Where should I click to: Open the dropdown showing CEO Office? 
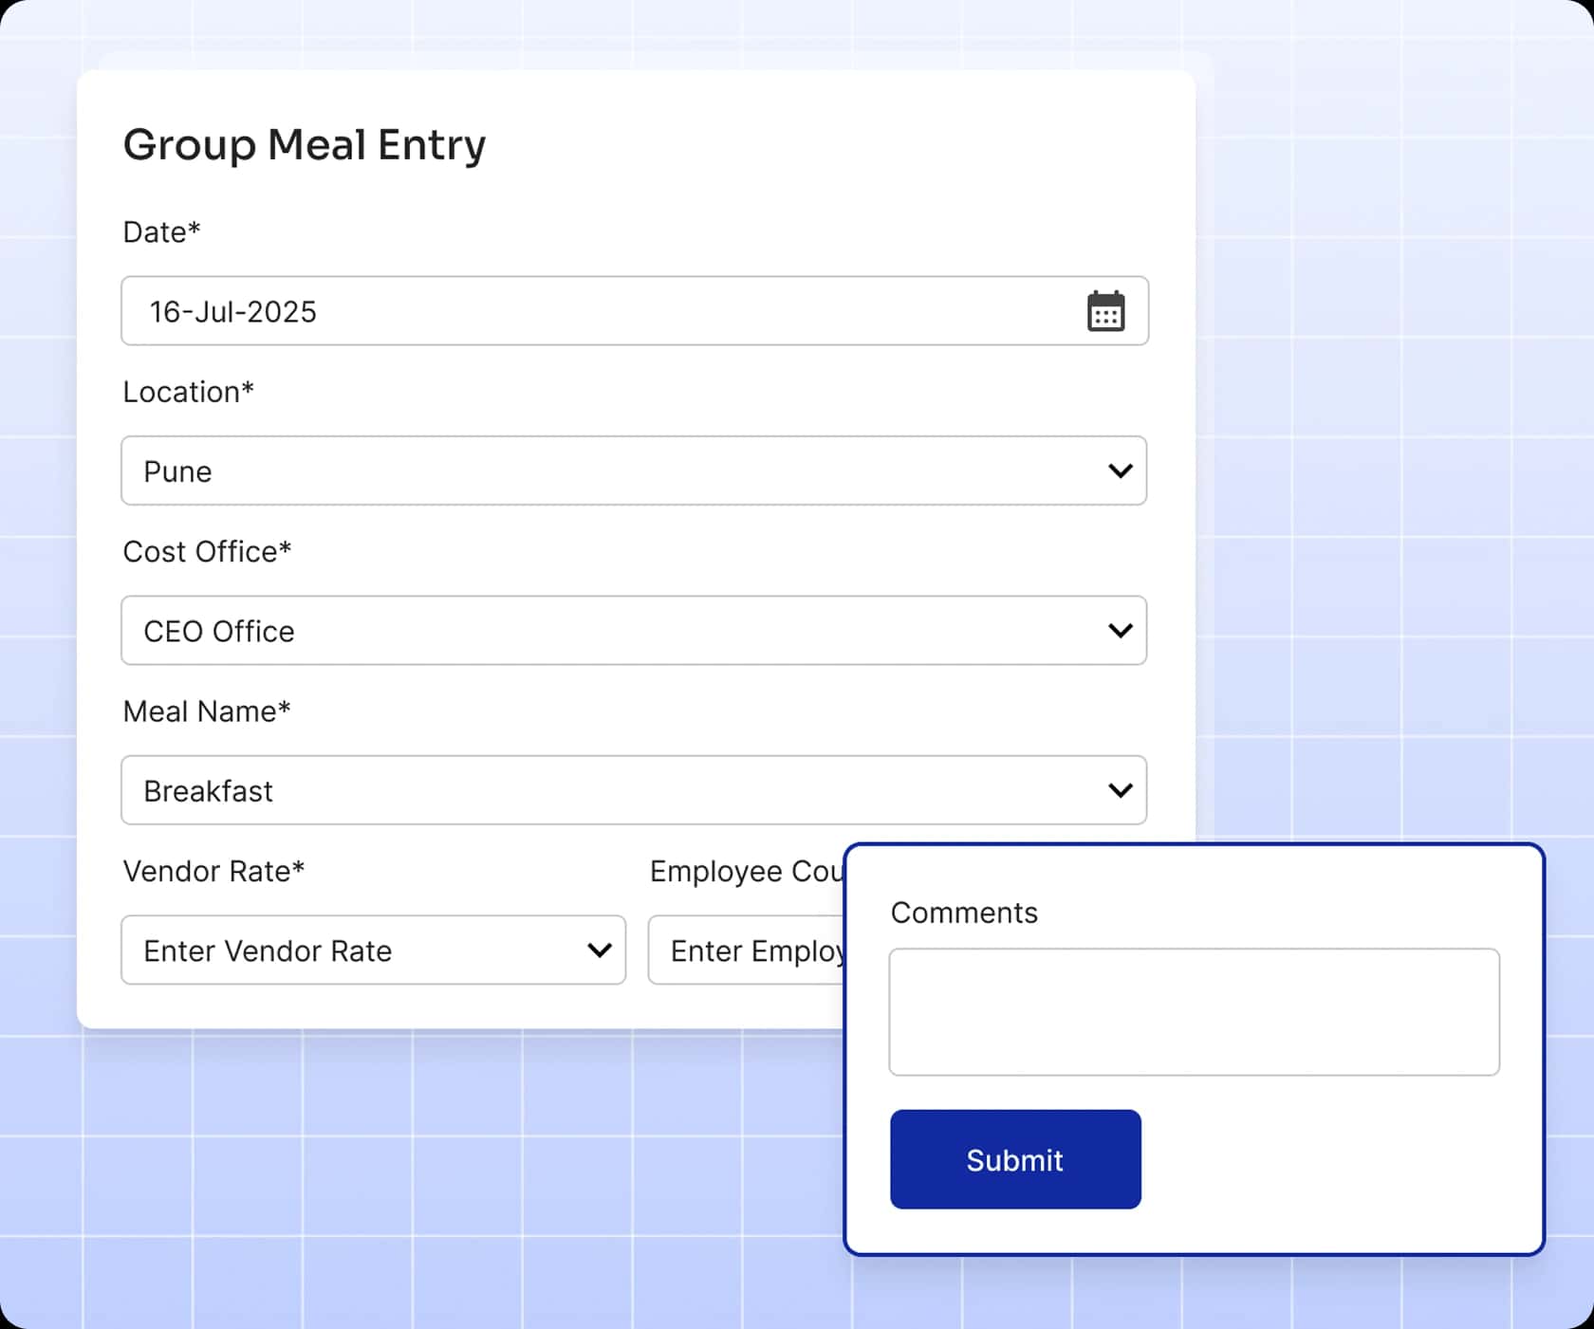tap(607, 631)
